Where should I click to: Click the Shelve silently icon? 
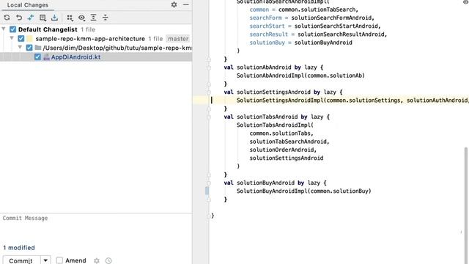[54, 18]
